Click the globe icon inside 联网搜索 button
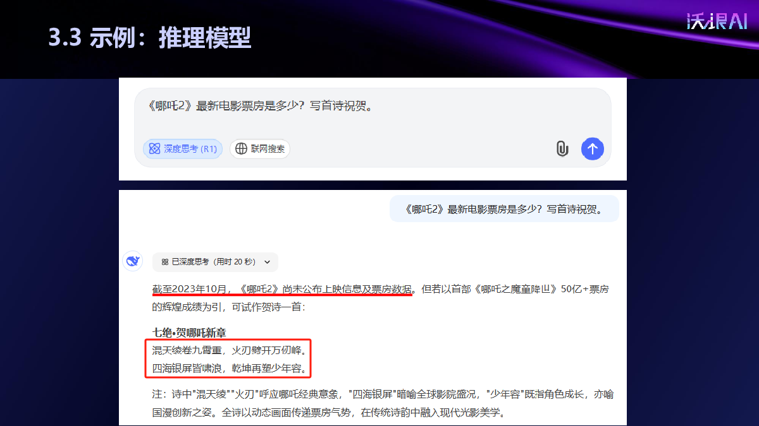The image size is (759, 426). click(x=241, y=149)
